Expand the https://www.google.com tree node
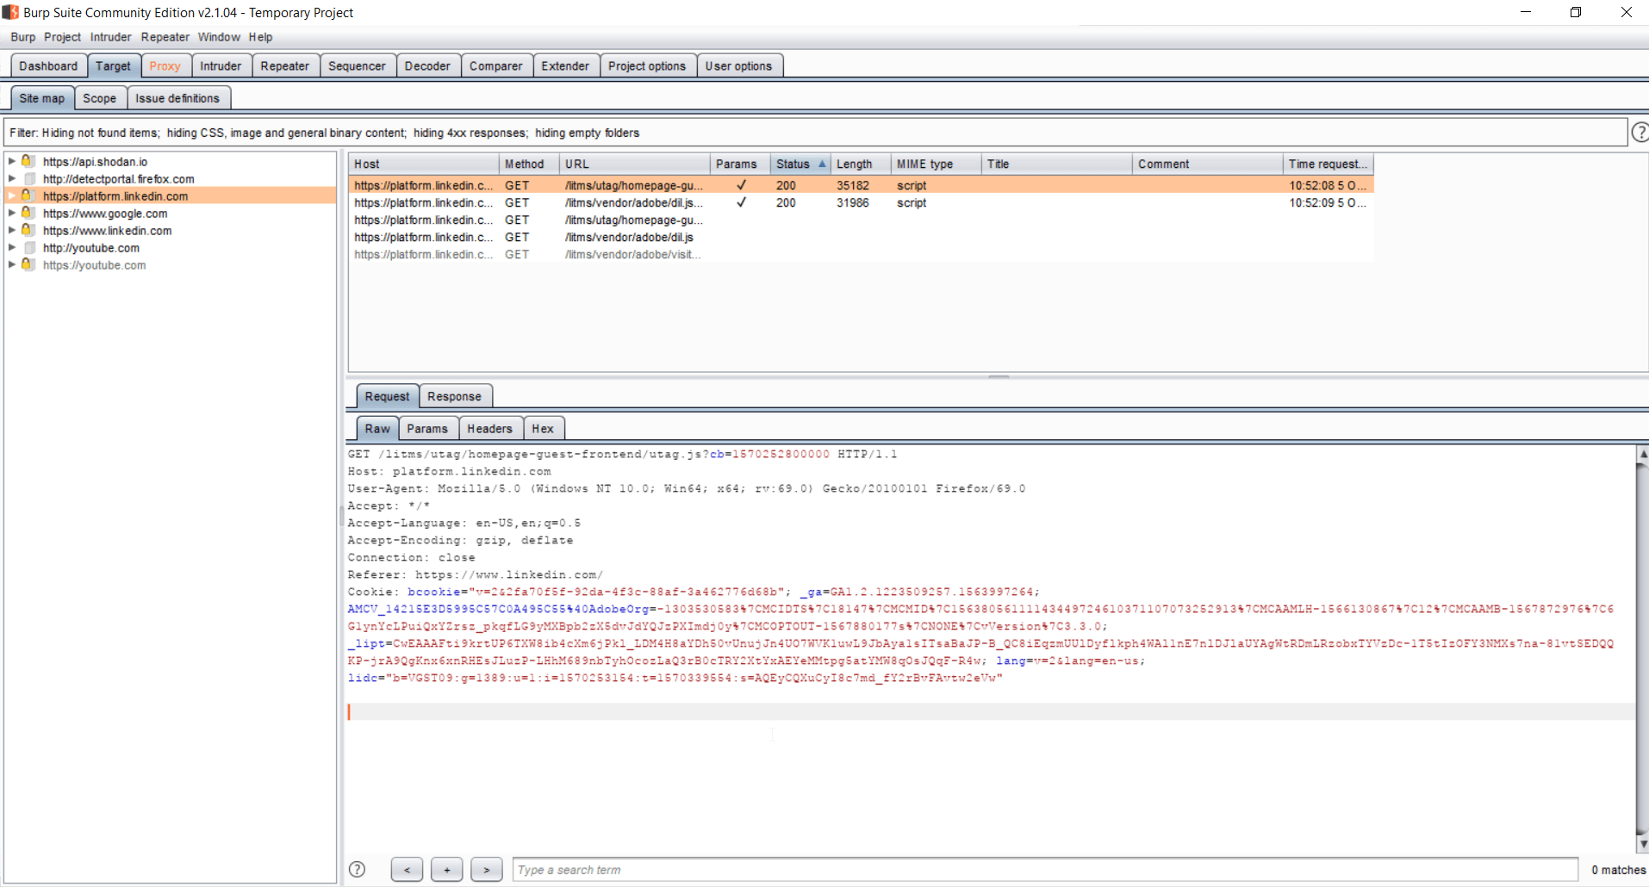The width and height of the screenshot is (1649, 887). [x=12, y=213]
